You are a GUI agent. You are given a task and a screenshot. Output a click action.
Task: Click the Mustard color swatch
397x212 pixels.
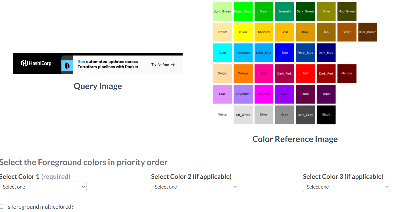(264, 32)
